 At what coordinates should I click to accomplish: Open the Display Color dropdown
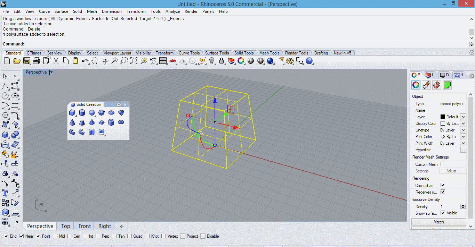(463, 123)
